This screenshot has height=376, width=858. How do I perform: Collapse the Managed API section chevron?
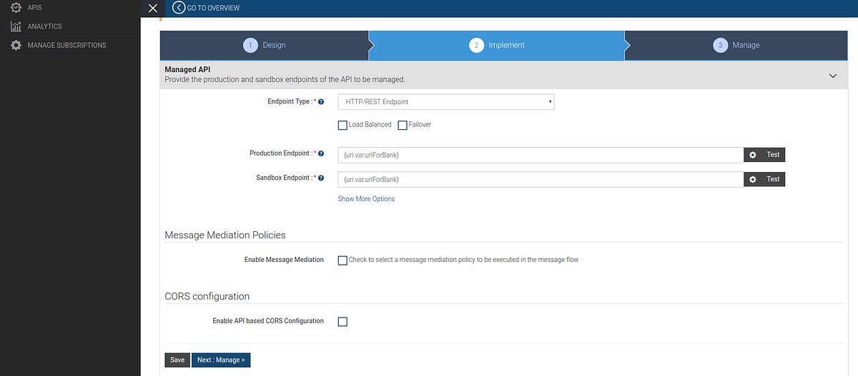point(833,76)
